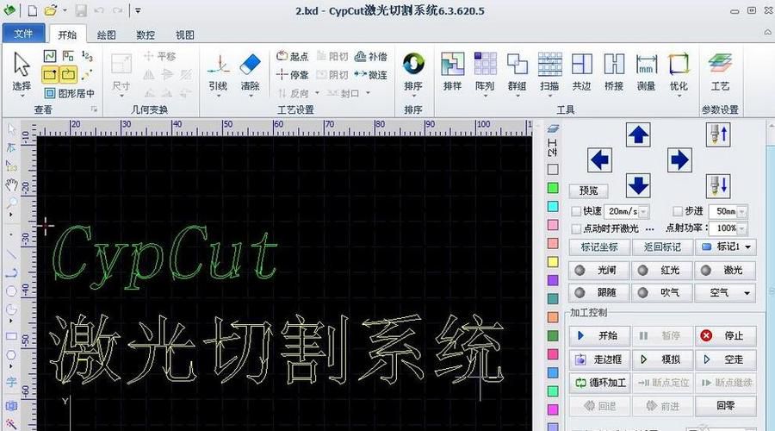The image size is (775, 431).
Task: Click the 返回标记 return to mark button
Action: tap(662, 247)
